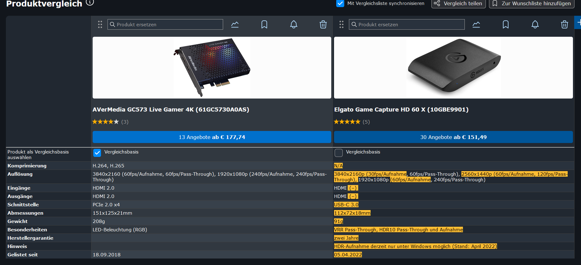Set price alert bell for Elgato HD 60 X
Viewport: 581px width, 265px height.
535,24
